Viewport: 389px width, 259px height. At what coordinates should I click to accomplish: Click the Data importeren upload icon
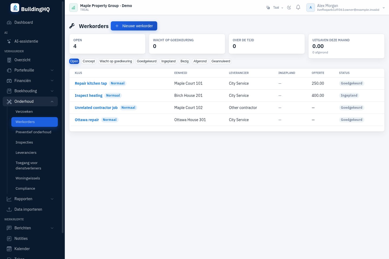tap(9, 209)
